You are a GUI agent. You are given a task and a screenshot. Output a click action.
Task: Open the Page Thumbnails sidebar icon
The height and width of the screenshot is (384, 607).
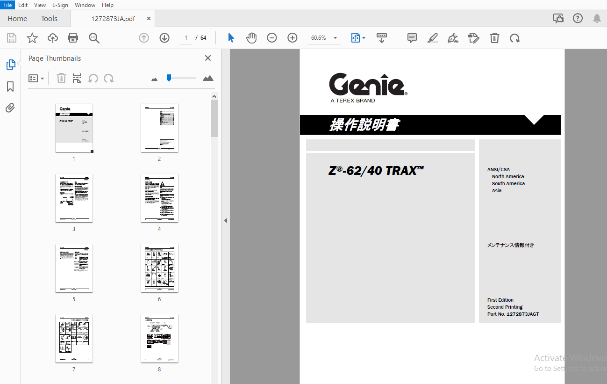[10, 65]
